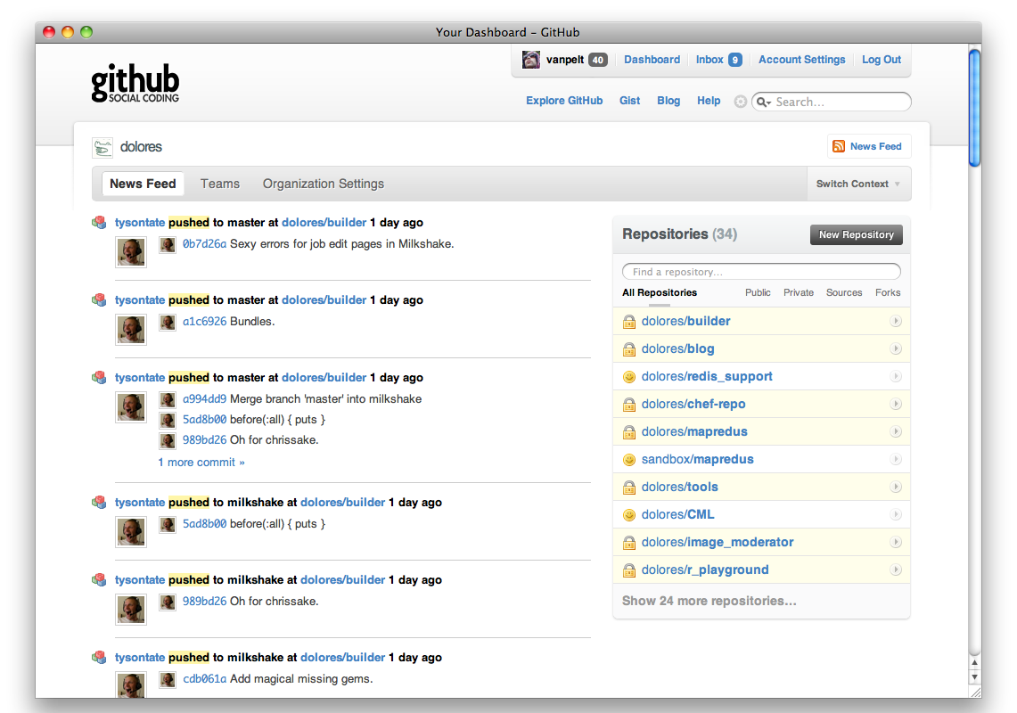Click the lock icon beside dolores/builder
Viewport: 1017px width, 713px height.
629,322
